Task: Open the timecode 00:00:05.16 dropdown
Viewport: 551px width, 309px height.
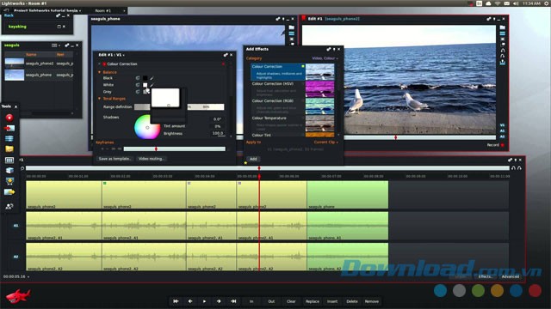Action: pyautogui.click(x=16, y=276)
